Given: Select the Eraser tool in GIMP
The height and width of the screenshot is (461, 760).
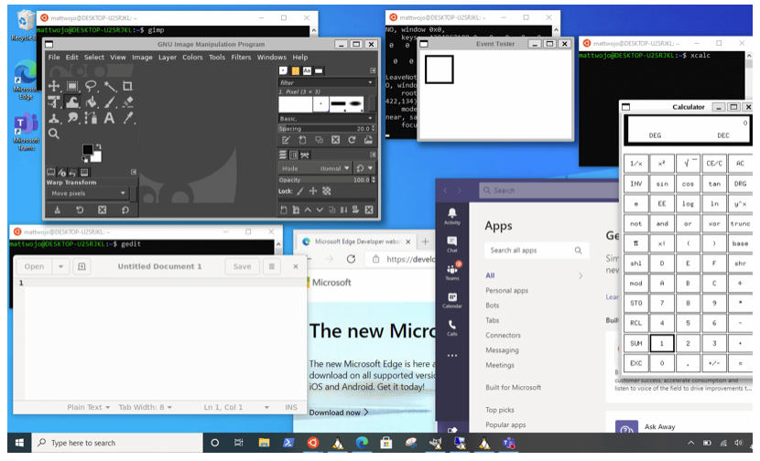Looking at the screenshot, I should [127, 102].
